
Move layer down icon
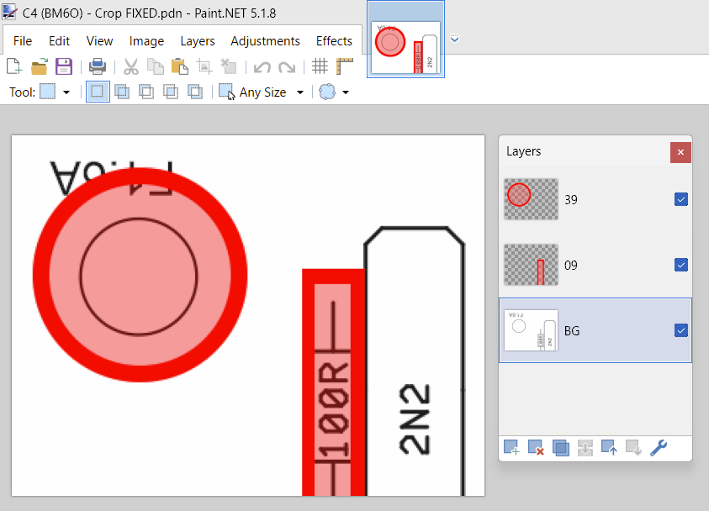click(633, 448)
